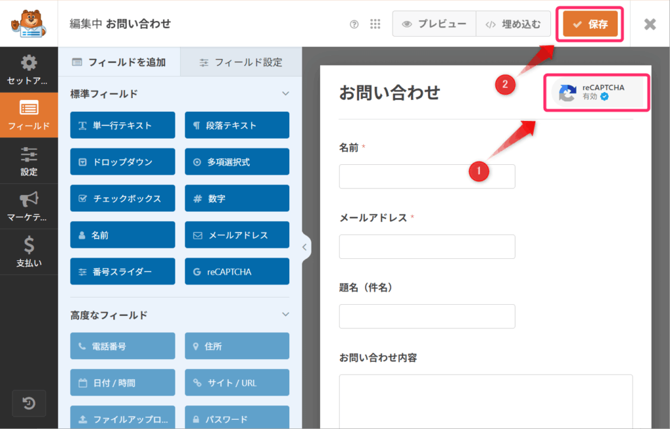Open the help question mark icon
This screenshot has height=429, width=670.
point(354,24)
